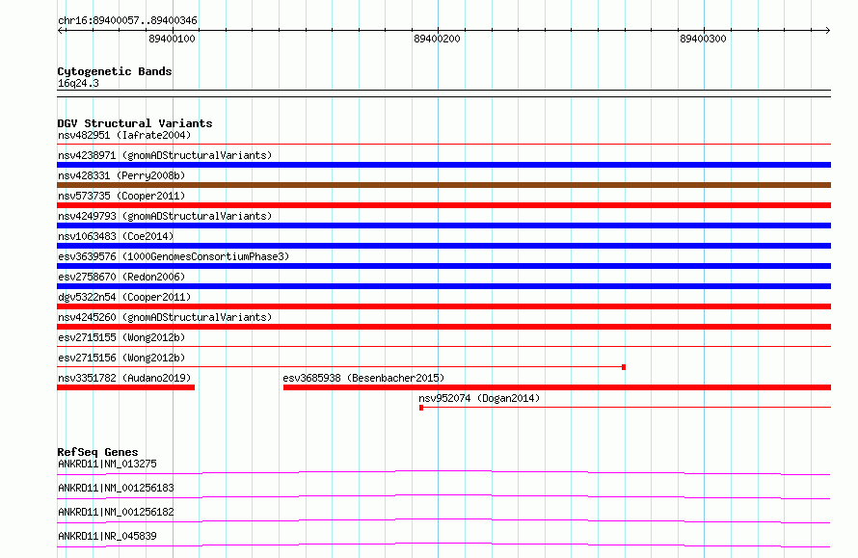Click the 89400100 ruler position

pos(172,39)
